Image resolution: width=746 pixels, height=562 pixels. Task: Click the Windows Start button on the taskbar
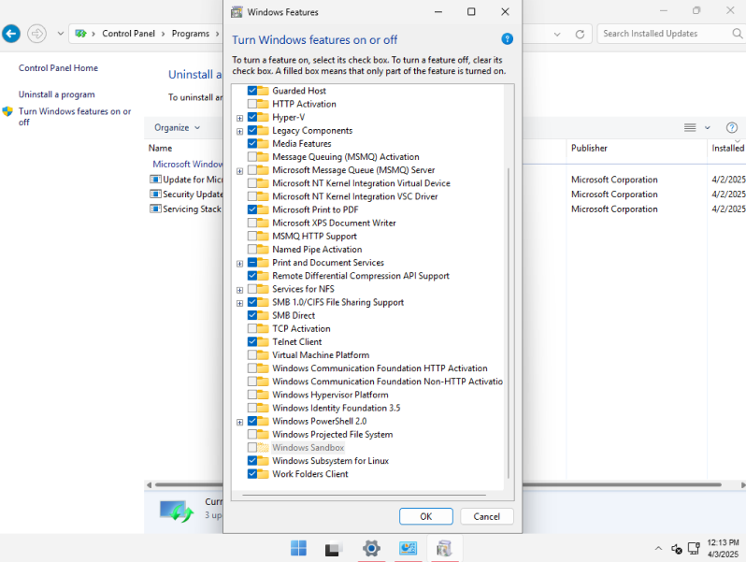(299, 548)
